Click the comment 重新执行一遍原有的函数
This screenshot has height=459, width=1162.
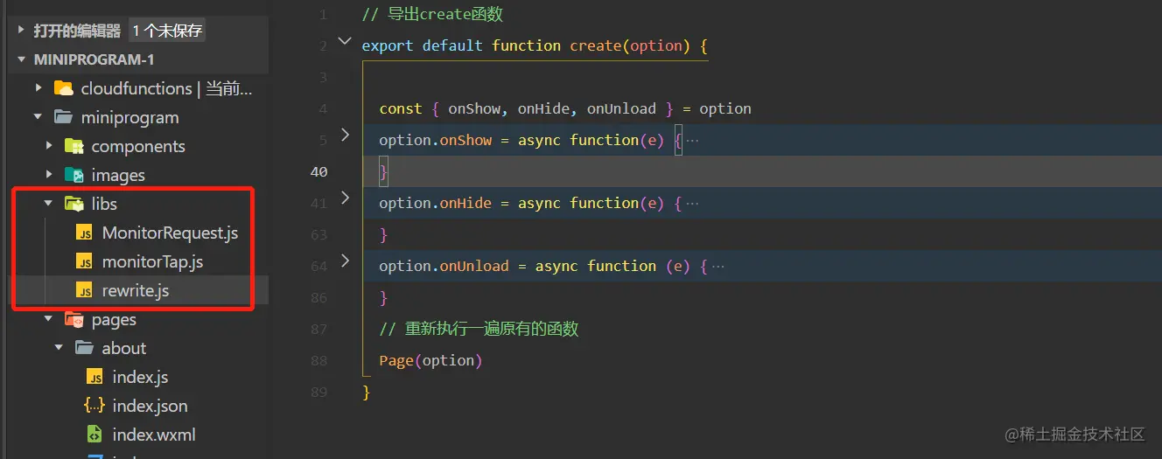492,329
